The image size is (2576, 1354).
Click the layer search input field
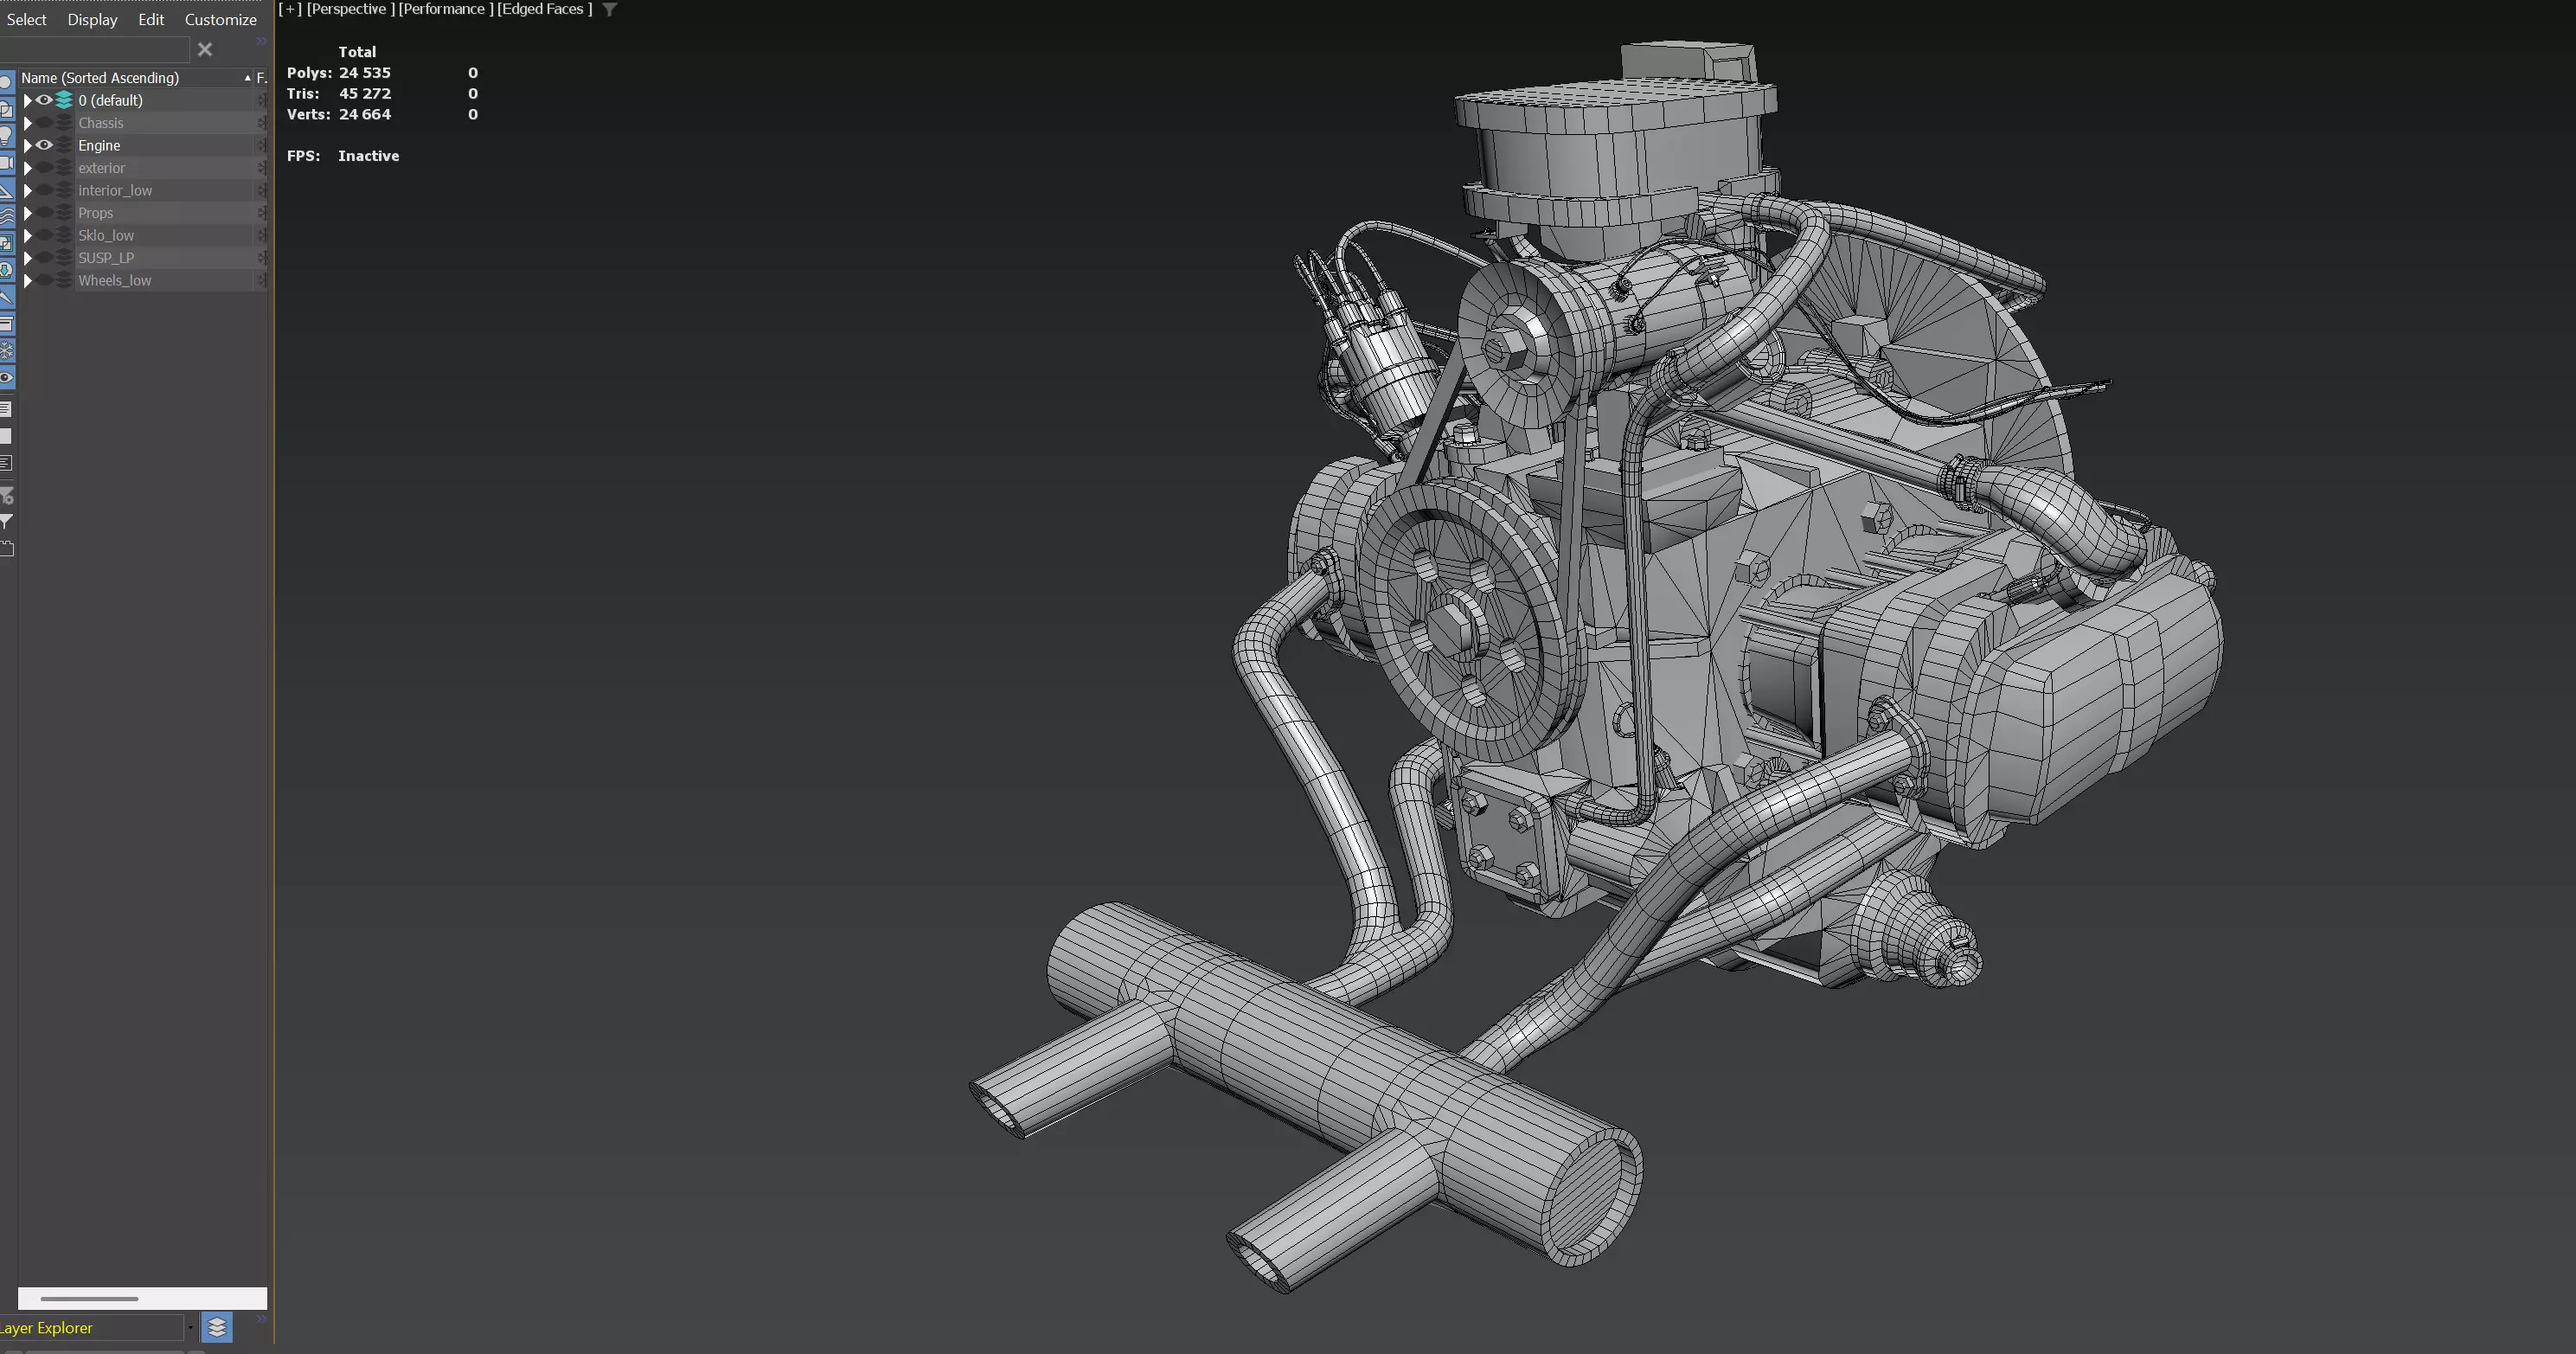(x=95, y=49)
